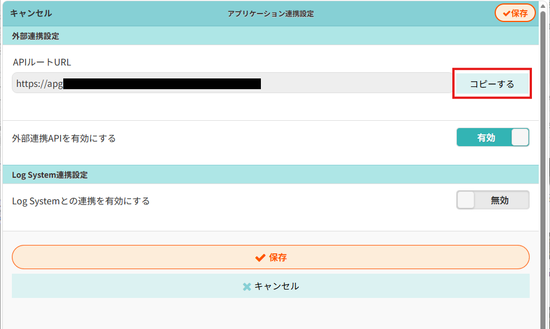Click the white knob on the 有効 switch

coord(520,137)
